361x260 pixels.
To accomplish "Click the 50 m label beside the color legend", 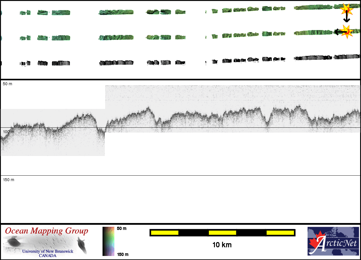I will point(122,229).
